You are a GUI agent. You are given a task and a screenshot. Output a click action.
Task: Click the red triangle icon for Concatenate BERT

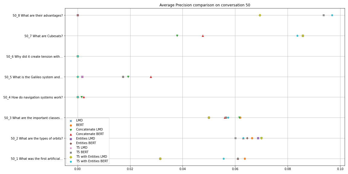(71, 134)
